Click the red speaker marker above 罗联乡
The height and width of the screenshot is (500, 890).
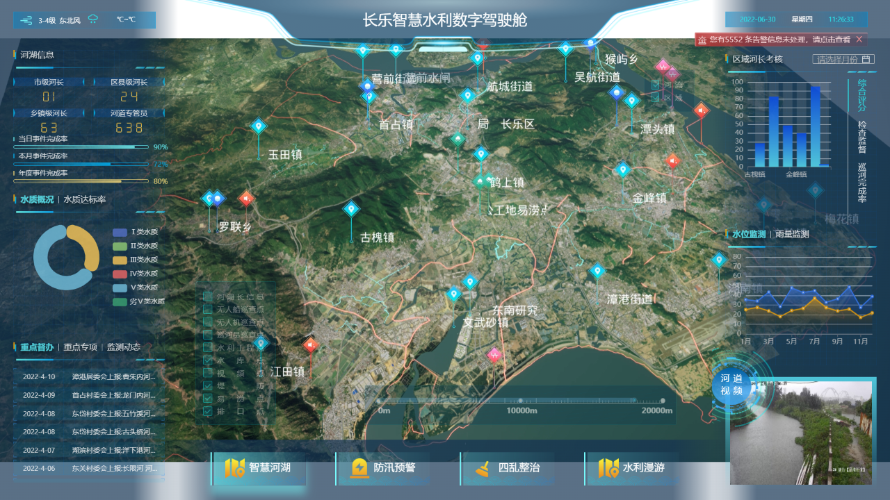tap(245, 199)
